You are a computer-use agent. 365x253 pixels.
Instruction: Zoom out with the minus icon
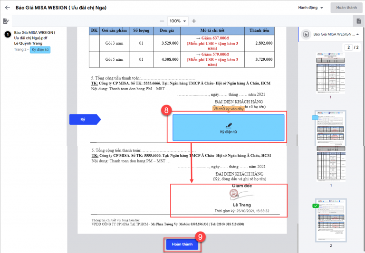[x=162, y=21]
